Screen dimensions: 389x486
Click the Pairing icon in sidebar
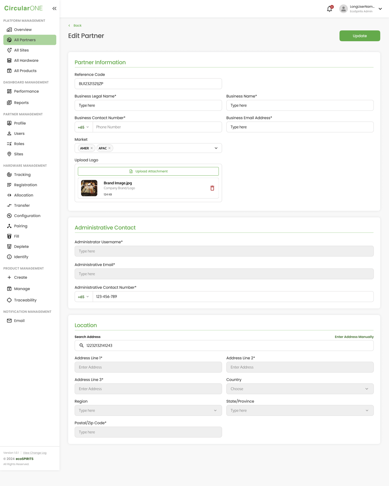pyautogui.click(x=9, y=226)
